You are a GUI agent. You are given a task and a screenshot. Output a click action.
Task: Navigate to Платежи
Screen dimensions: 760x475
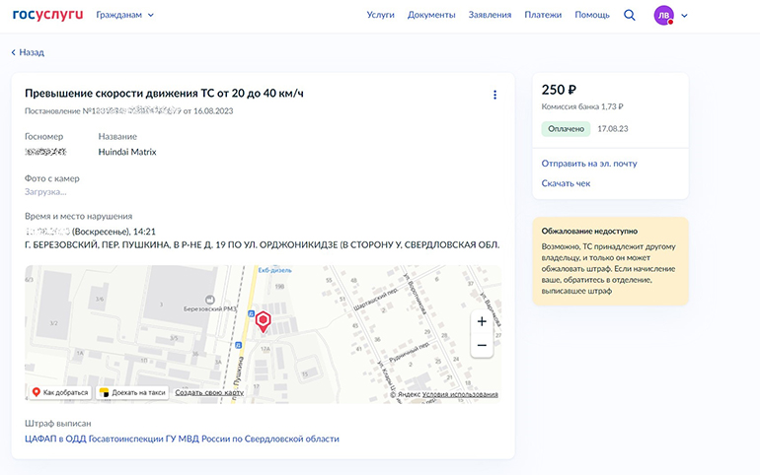click(543, 16)
